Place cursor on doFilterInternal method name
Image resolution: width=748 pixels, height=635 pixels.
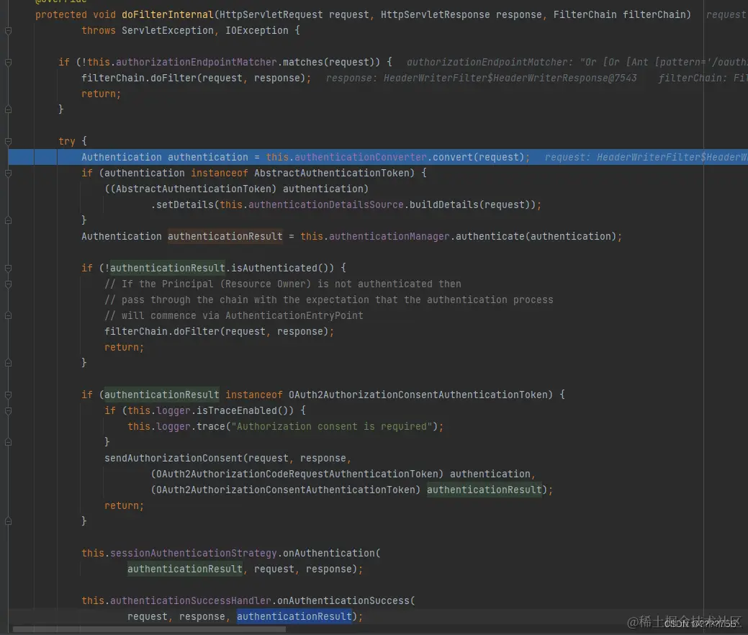(x=168, y=15)
